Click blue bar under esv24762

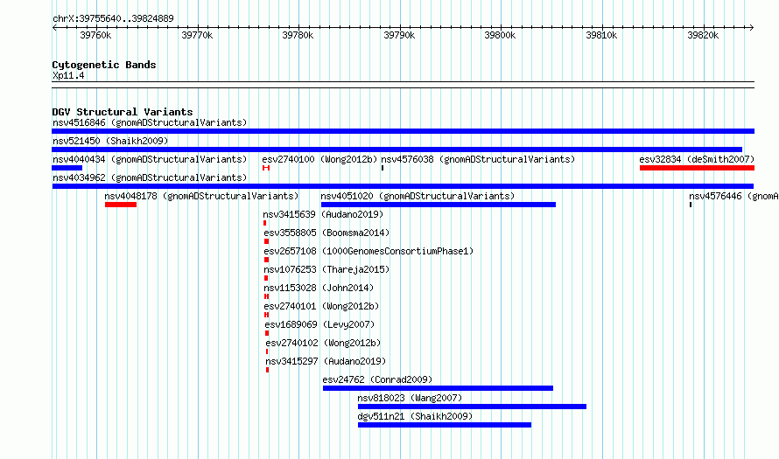(439, 388)
